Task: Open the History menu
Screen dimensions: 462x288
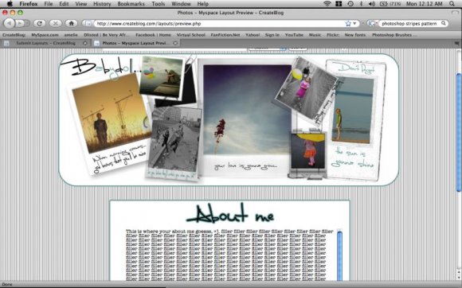Action: 102,4
